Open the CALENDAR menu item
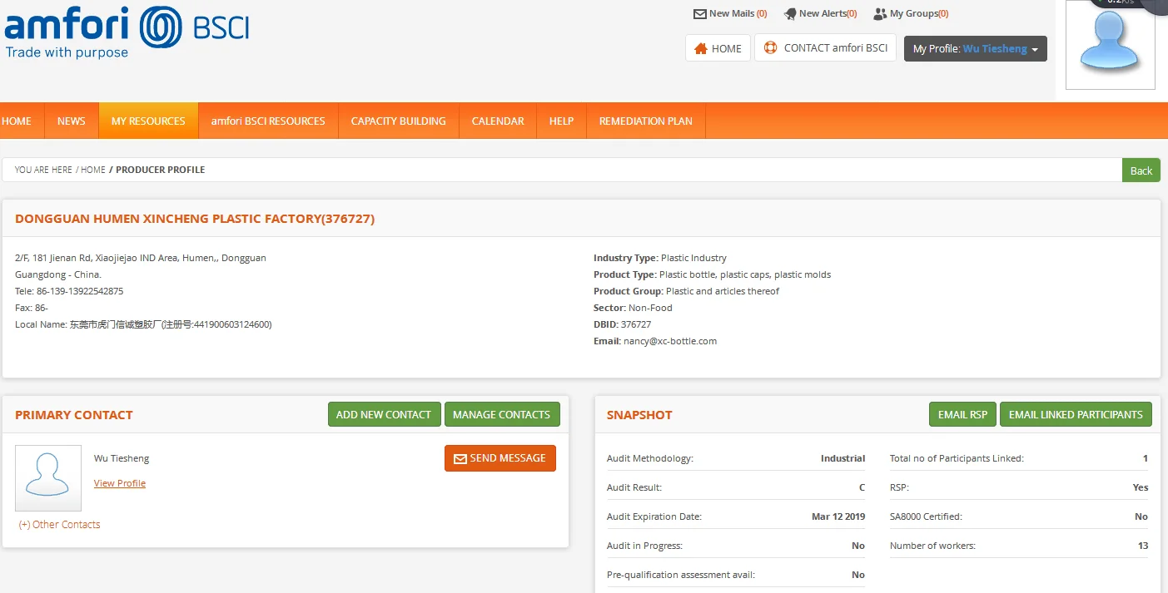The height and width of the screenshot is (593, 1168). pyautogui.click(x=498, y=121)
